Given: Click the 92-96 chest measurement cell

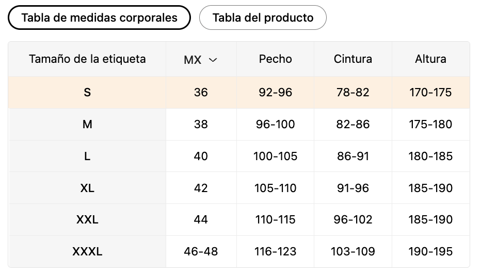Looking at the screenshot, I should pos(275,92).
